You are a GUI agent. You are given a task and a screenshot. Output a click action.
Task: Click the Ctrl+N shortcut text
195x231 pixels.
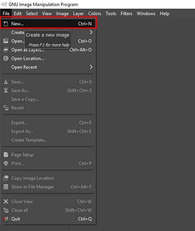click(85, 24)
